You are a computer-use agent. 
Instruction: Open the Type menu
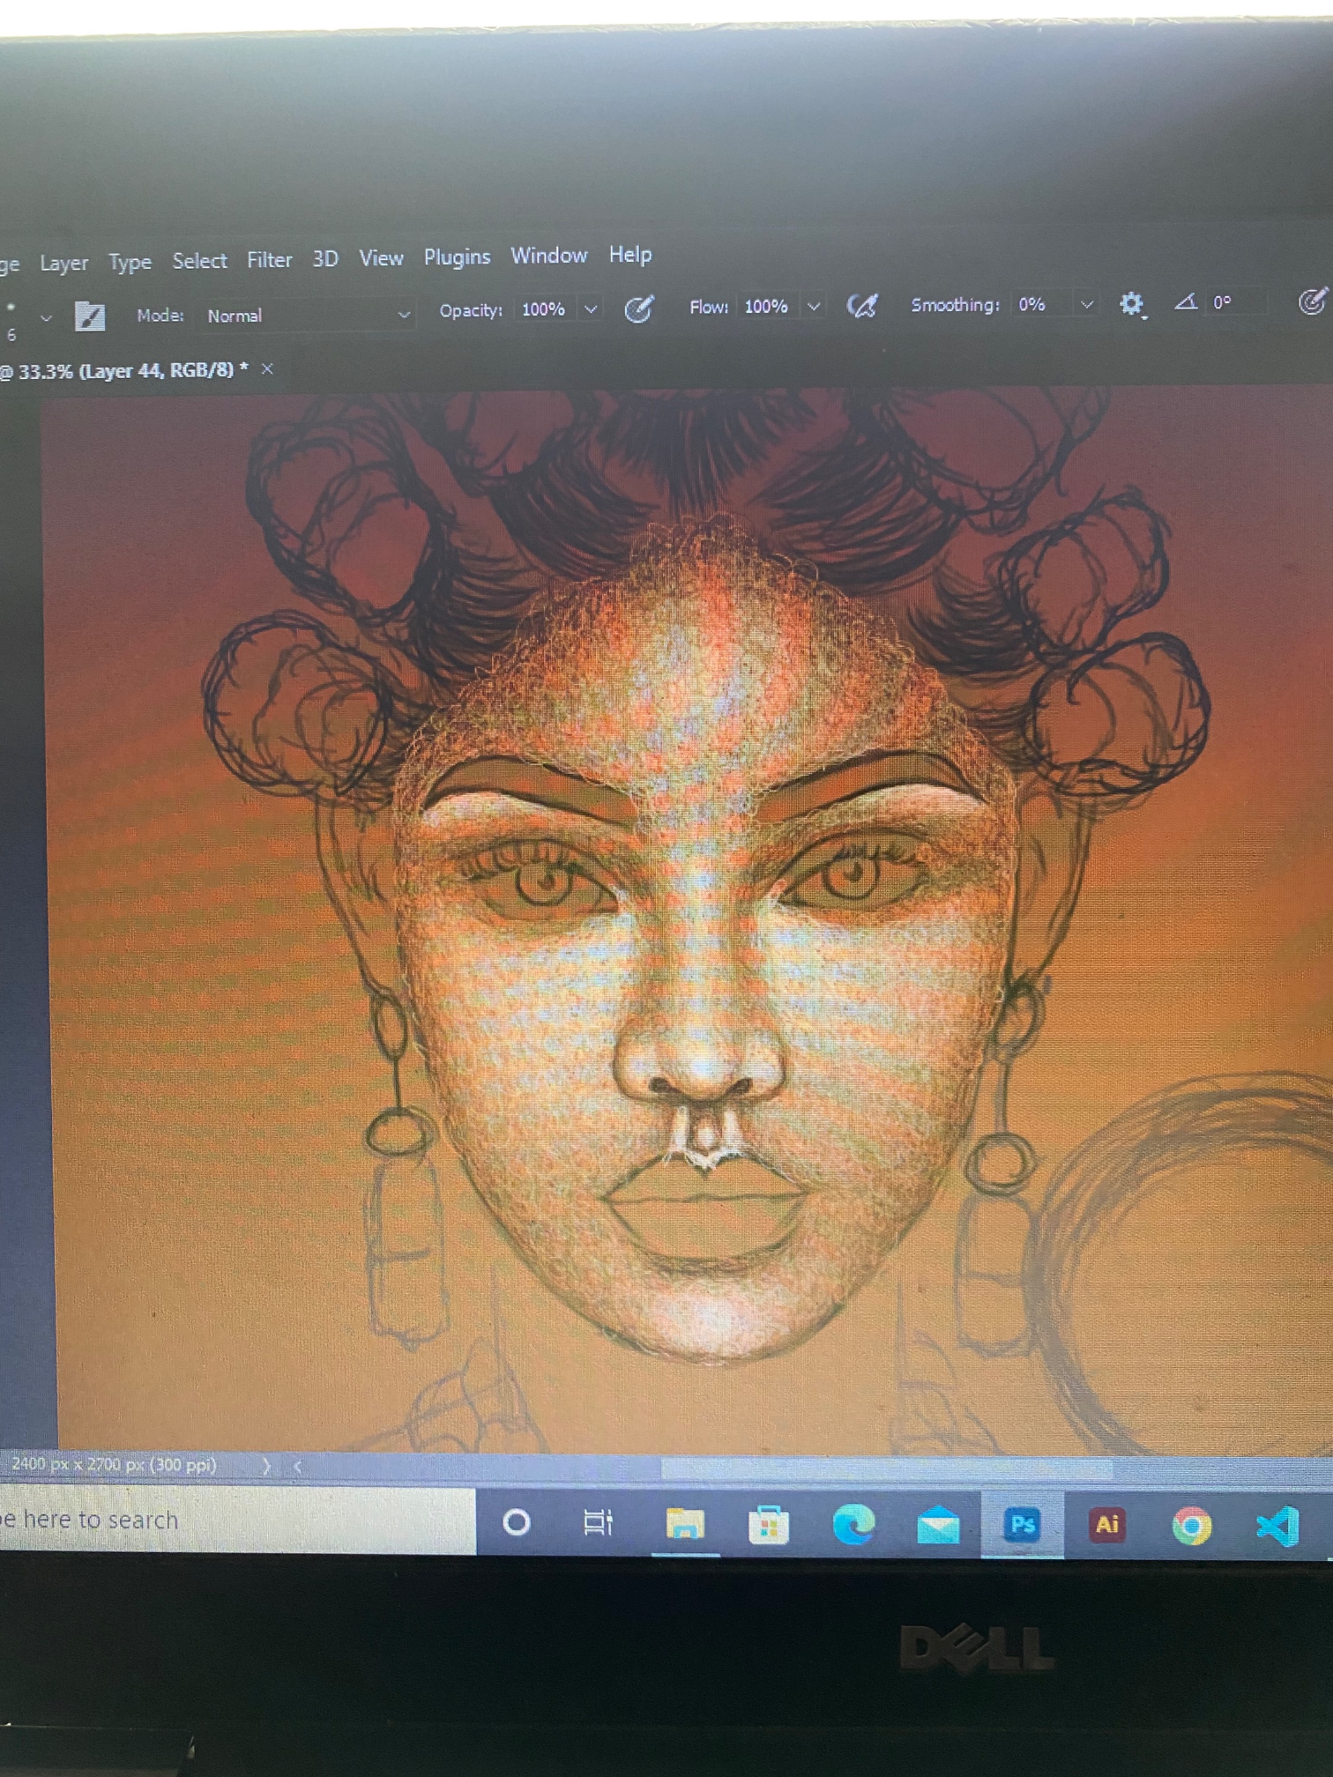[x=130, y=263]
